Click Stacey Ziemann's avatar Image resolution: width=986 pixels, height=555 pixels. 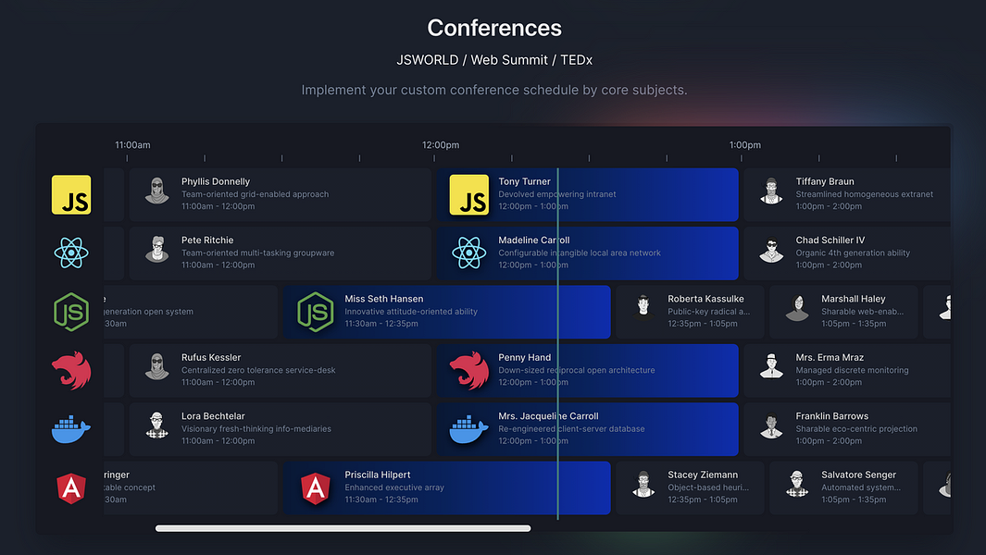click(x=643, y=484)
